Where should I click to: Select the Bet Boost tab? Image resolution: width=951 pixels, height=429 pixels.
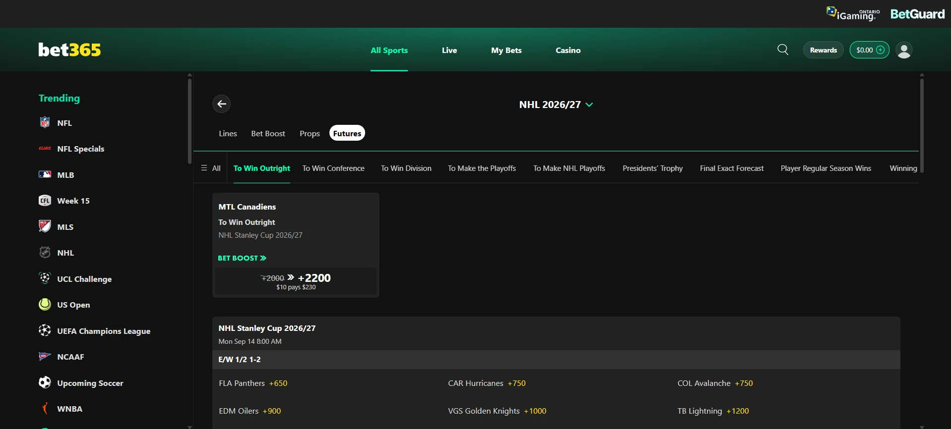[268, 133]
